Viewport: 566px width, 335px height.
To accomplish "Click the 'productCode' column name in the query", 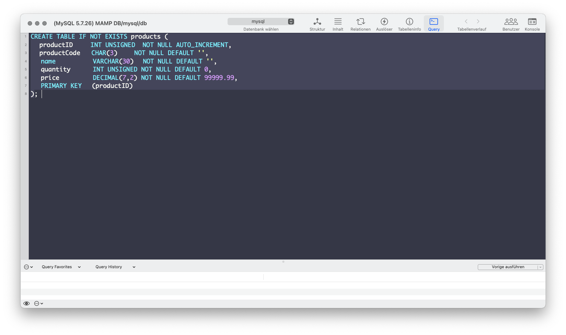I will [x=60, y=53].
